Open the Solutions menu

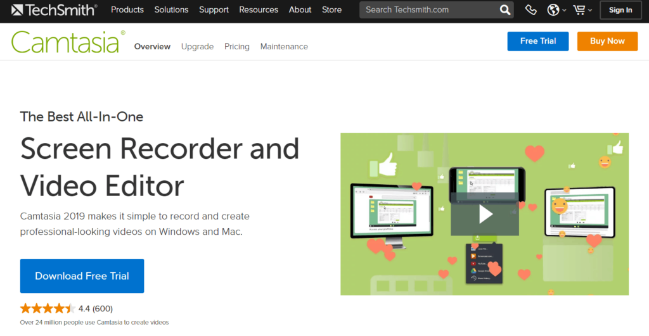point(171,9)
